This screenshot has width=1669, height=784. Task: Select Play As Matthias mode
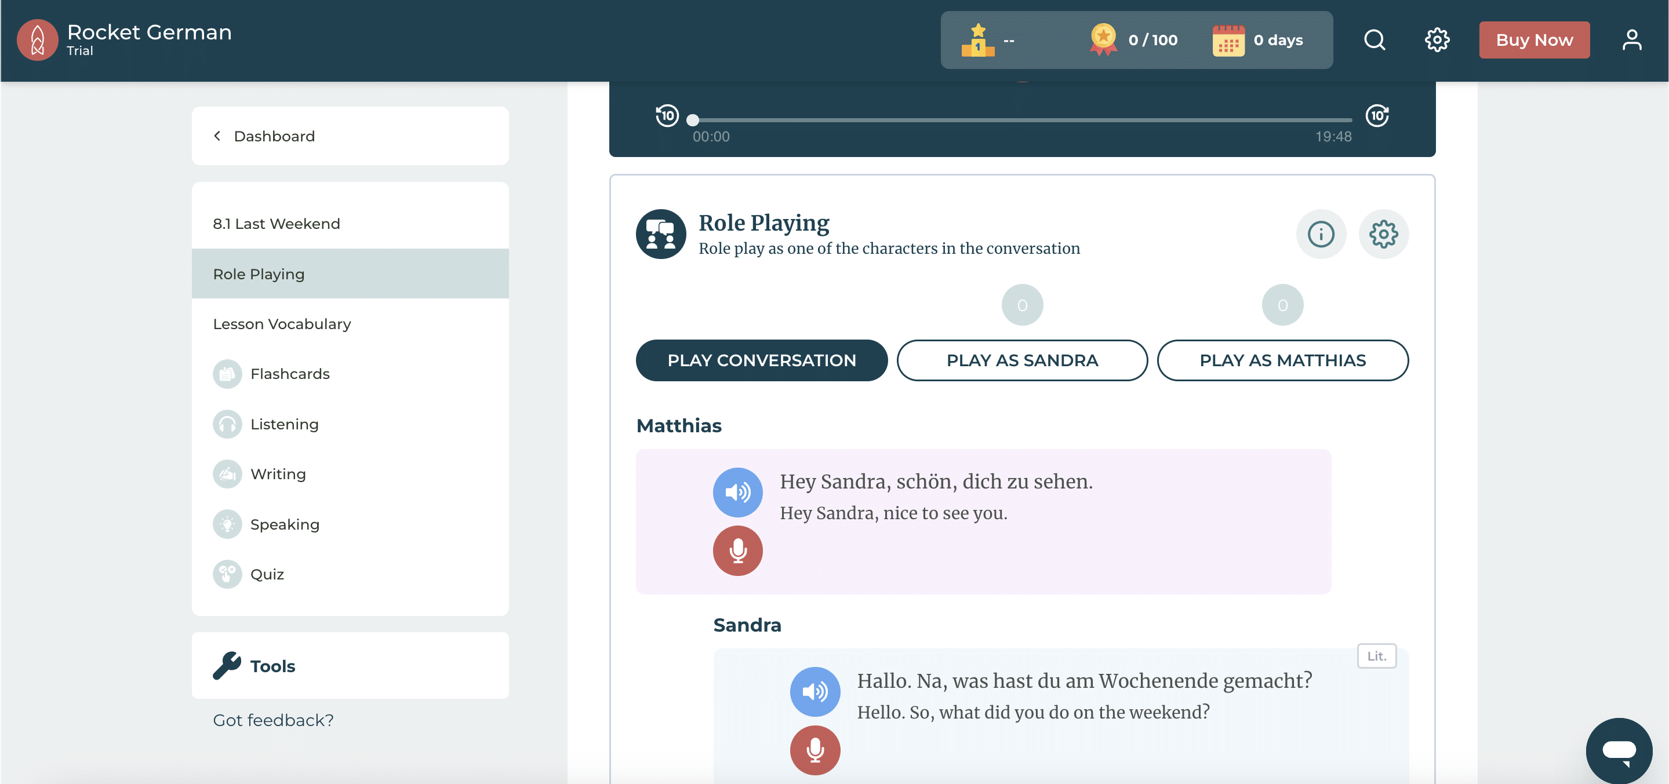click(1282, 360)
